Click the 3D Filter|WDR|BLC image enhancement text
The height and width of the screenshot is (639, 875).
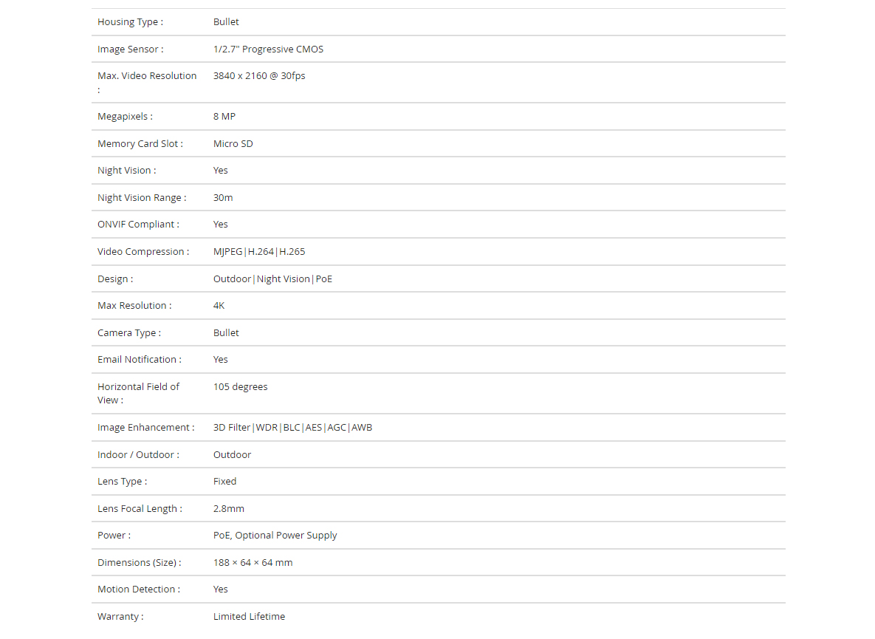(292, 428)
